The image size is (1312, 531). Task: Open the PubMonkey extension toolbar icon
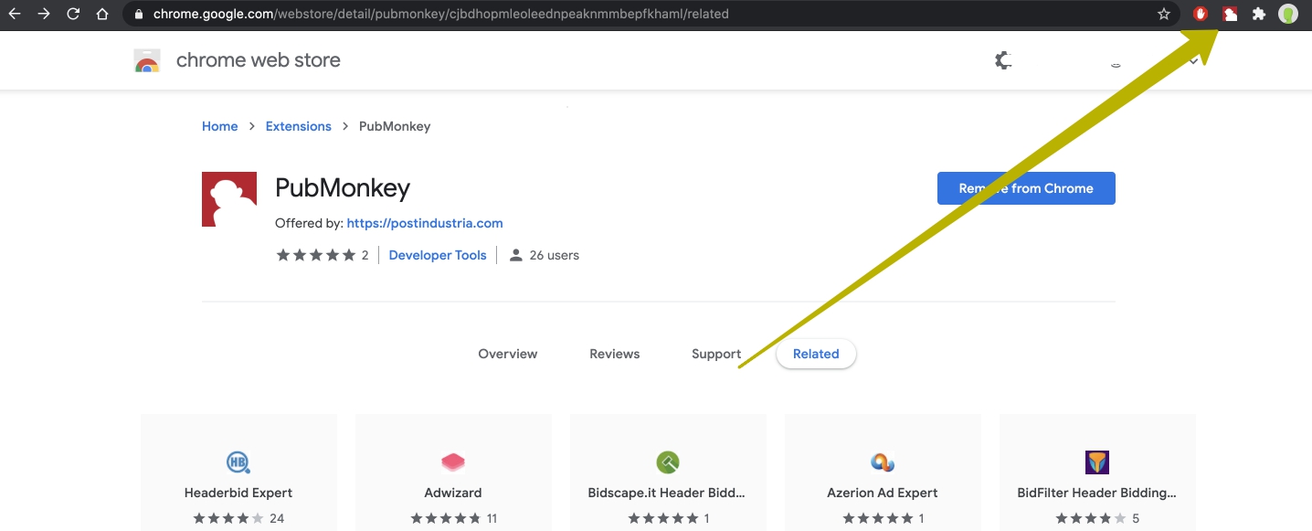(x=1230, y=14)
